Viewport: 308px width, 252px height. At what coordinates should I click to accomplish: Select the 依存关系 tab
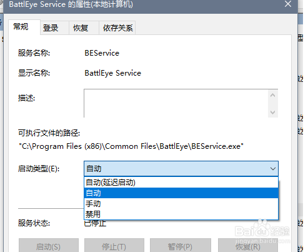tap(117, 28)
